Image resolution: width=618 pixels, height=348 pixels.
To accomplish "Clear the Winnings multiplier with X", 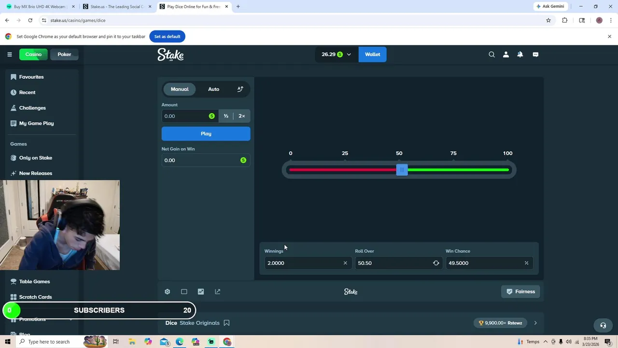I will tap(345, 263).
